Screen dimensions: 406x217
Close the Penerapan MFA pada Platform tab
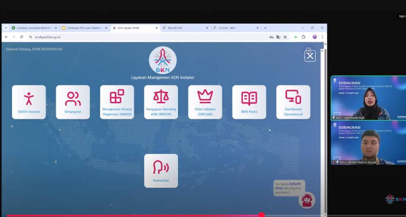(x=106, y=28)
